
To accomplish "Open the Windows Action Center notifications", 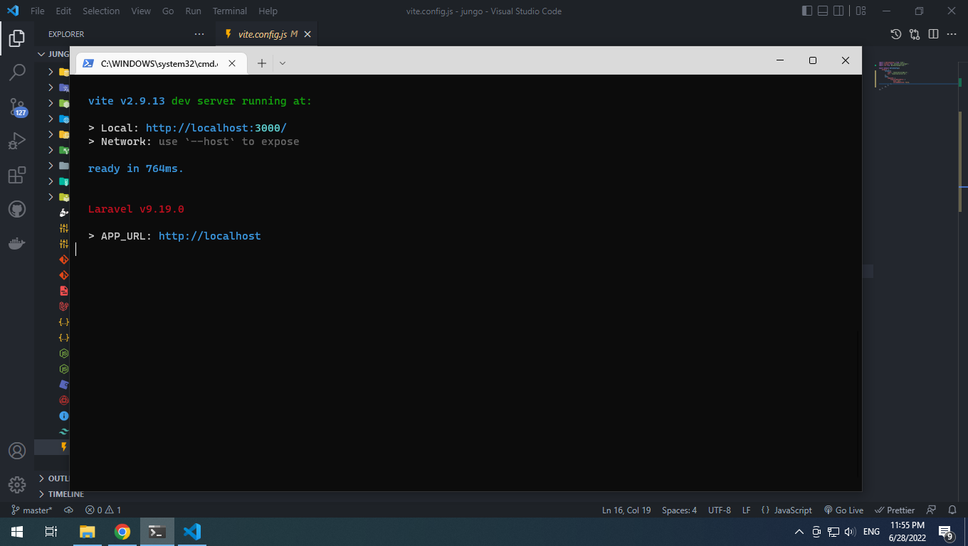I will (x=947, y=532).
